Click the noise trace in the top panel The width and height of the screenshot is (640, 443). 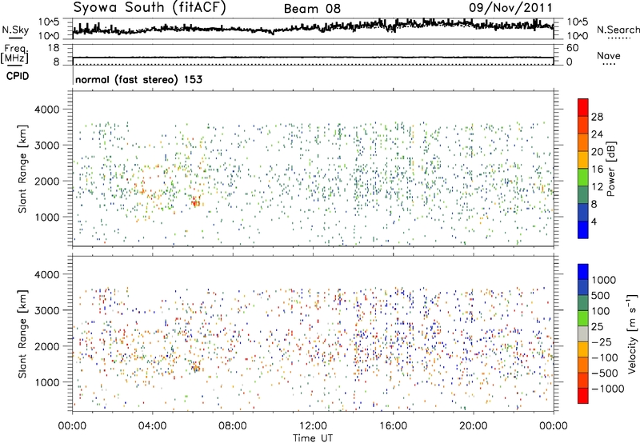313,28
